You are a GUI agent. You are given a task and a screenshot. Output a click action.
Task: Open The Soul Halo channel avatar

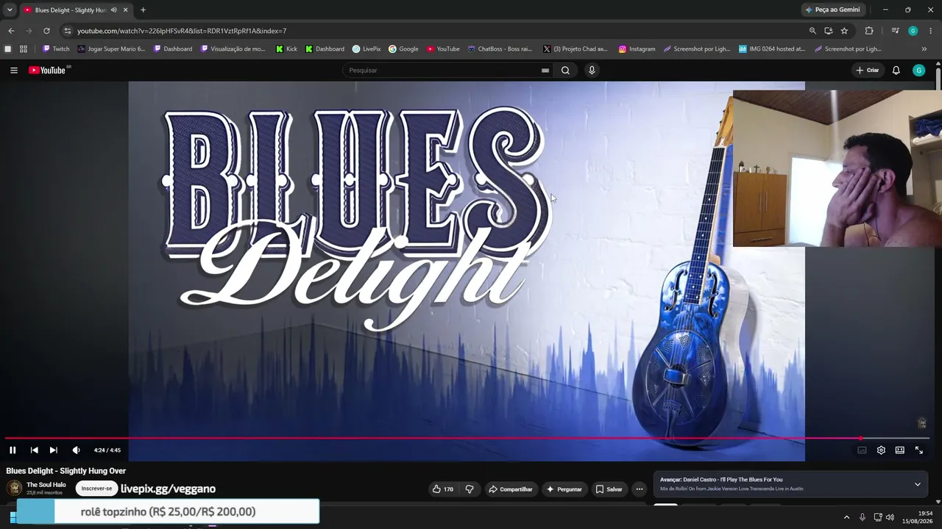[x=14, y=488]
